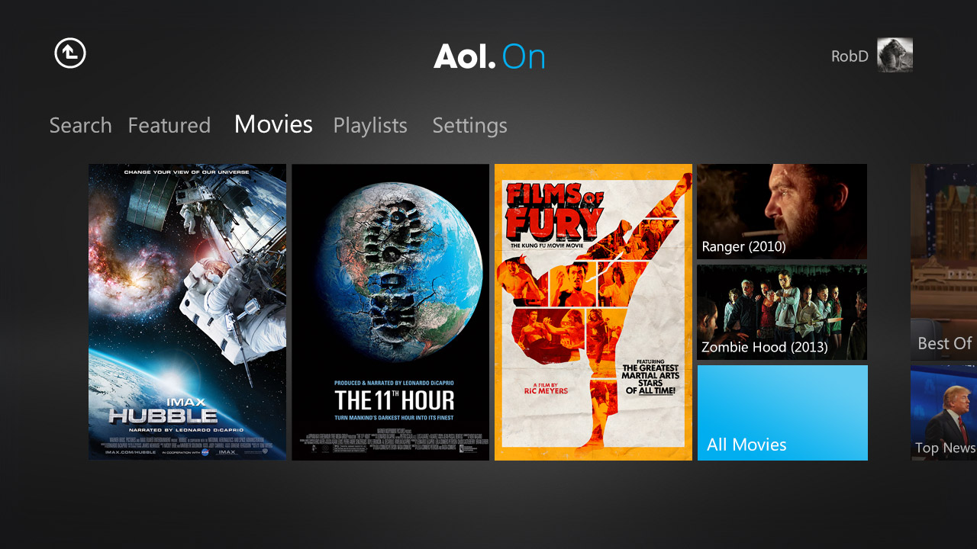Open the Films of Fury poster
This screenshot has width=977, height=549.
[593, 312]
